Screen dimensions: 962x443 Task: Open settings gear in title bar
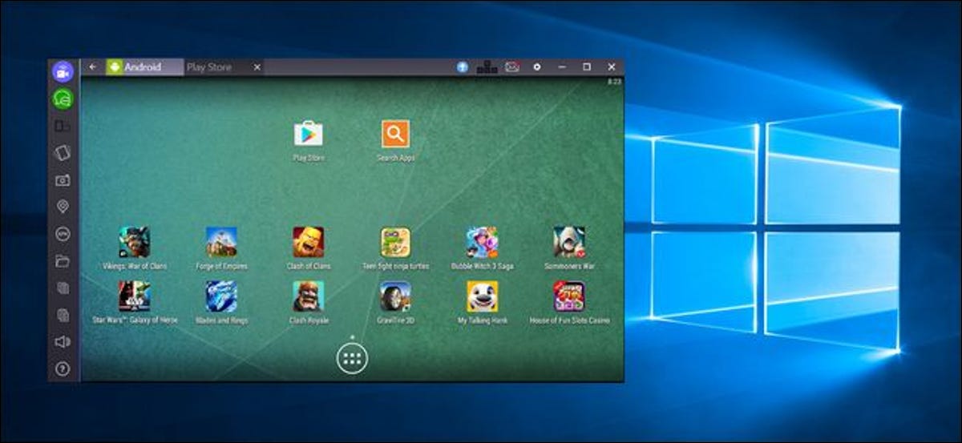[x=537, y=67]
